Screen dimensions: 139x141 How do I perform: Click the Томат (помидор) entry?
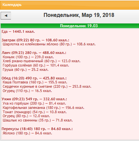[35, 112]
